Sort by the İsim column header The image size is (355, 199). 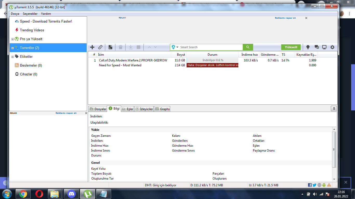133,55
